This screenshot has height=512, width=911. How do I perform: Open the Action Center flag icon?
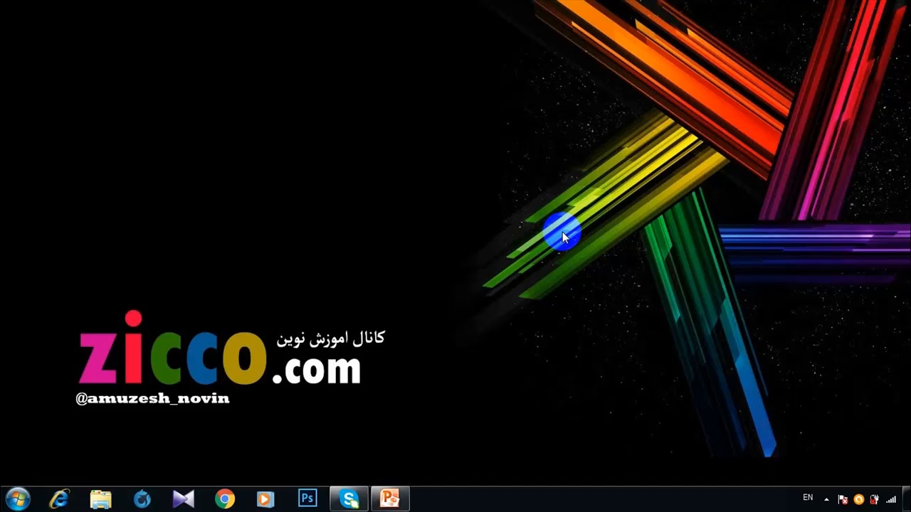(x=843, y=499)
